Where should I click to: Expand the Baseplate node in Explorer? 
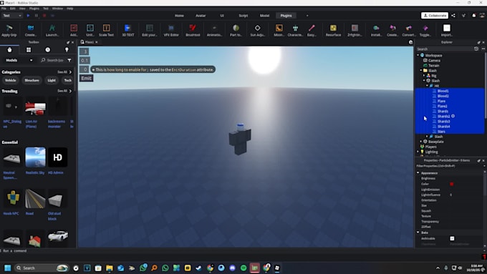[x=421, y=142]
